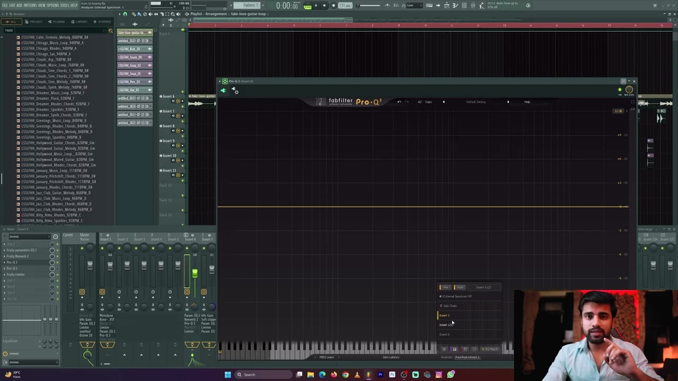Click Pro-Q 3 Copy A/B button
678x381 pixels.
(x=428, y=102)
